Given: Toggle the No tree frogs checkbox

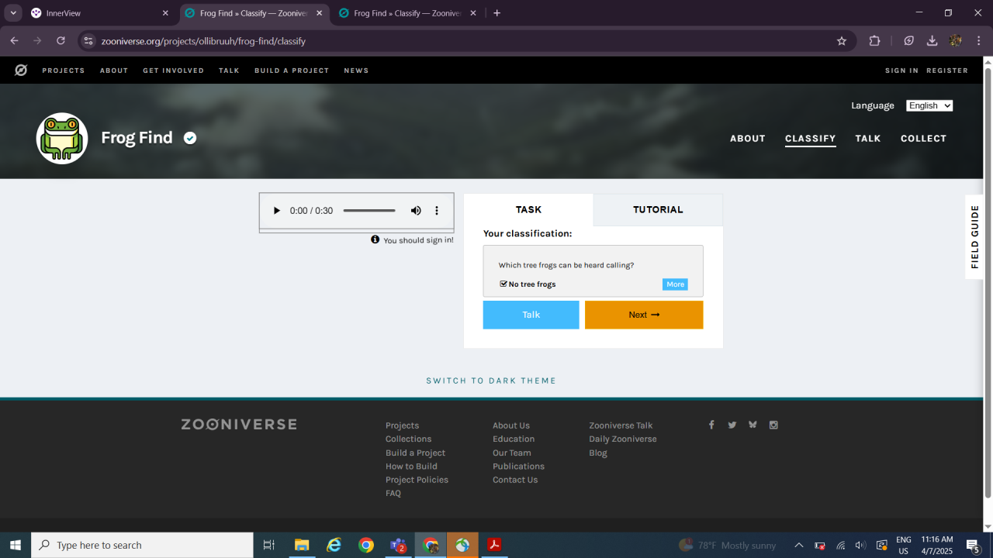Looking at the screenshot, I should 503,284.
